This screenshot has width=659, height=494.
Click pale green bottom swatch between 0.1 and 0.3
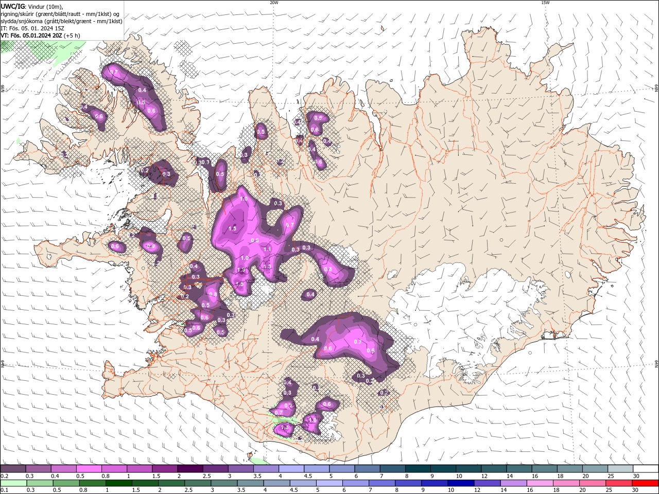click(13, 483)
